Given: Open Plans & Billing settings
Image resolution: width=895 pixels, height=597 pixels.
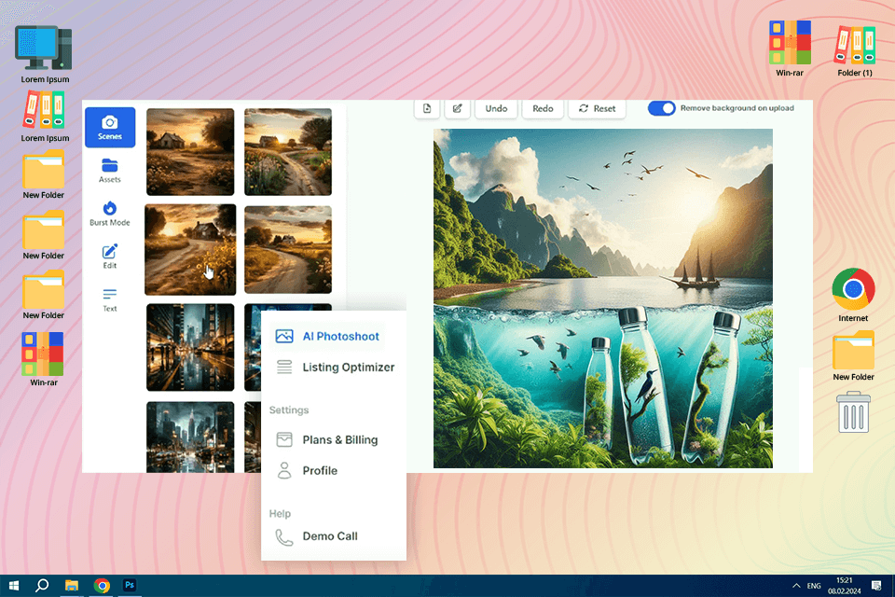Looking at the screenshot, I should coord(326,439).
